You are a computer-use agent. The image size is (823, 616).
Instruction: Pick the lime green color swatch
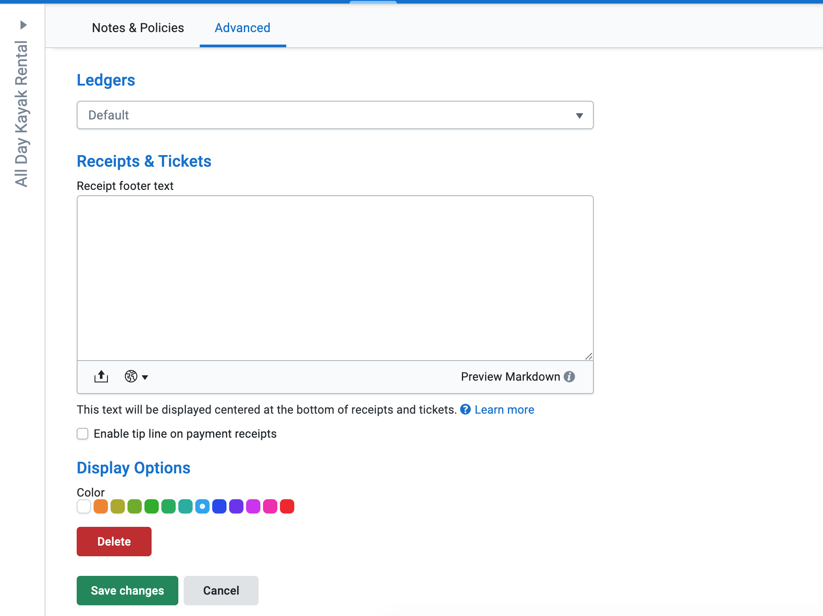pos(135,506)
